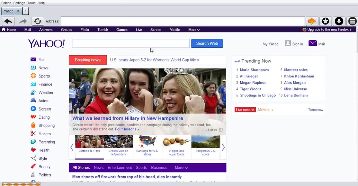Click the Screen play icon in sidebar

pos(33,109)
